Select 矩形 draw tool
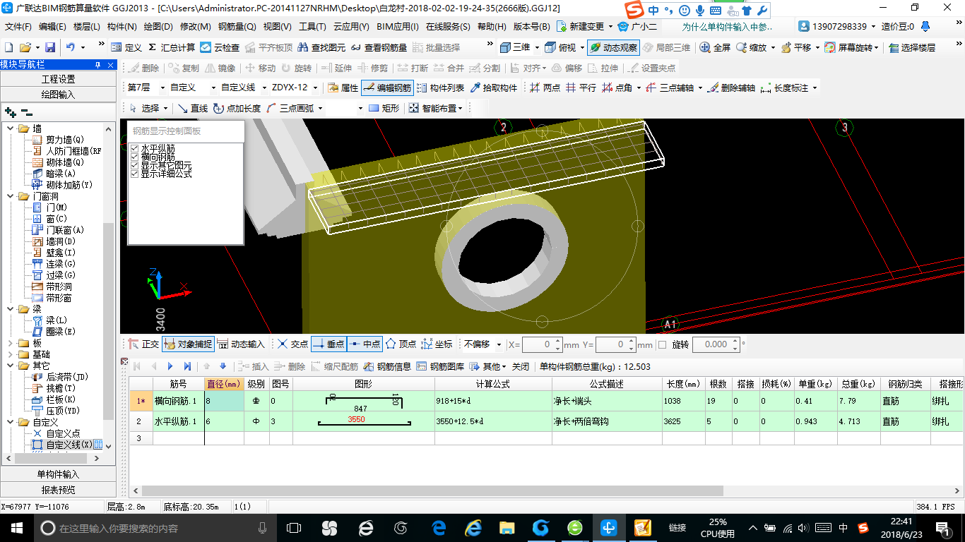Viewport: 965px width, 542px height. pyautogui.click(x=384, y=108)
